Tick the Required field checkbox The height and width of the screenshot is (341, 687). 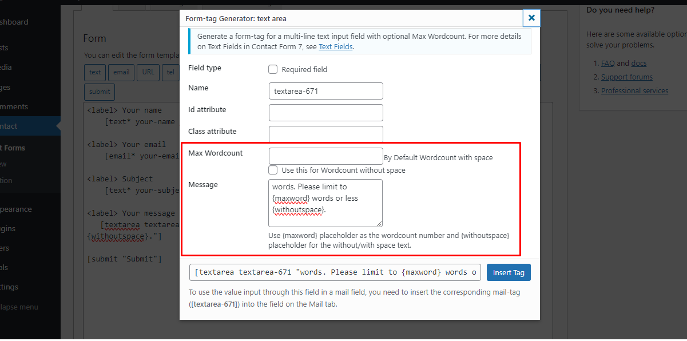[x=273, y=69]
